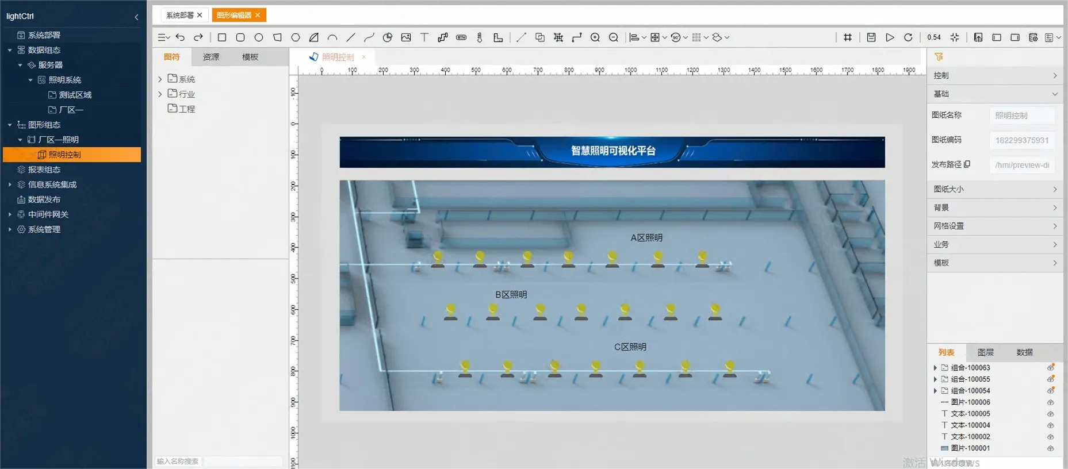Expand the 图纸大小 section
This screenshot has width=1068, height=469.
pyautogui.click(x=994, y=189)
